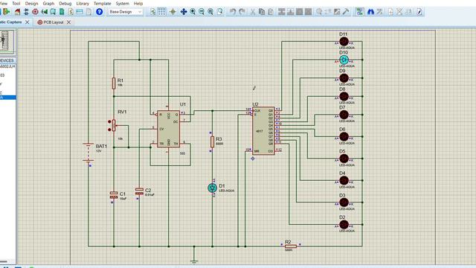Select LED D10 that is lit

tap(344, 60)
